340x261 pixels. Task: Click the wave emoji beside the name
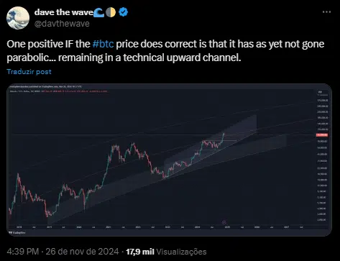pos(98,12)
